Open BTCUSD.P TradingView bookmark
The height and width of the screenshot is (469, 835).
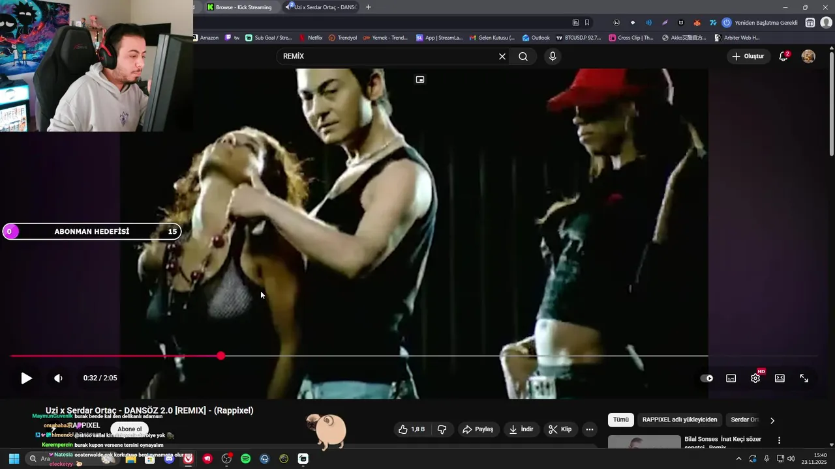[579, 38]
